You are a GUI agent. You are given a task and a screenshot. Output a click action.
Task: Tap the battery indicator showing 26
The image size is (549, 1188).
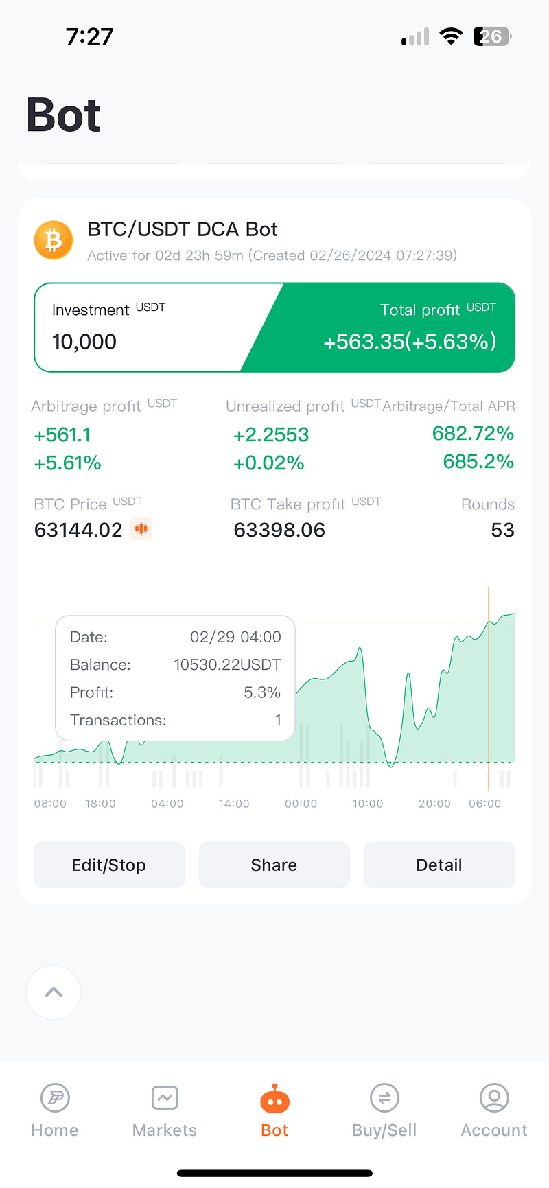click(x=492, y=36)
